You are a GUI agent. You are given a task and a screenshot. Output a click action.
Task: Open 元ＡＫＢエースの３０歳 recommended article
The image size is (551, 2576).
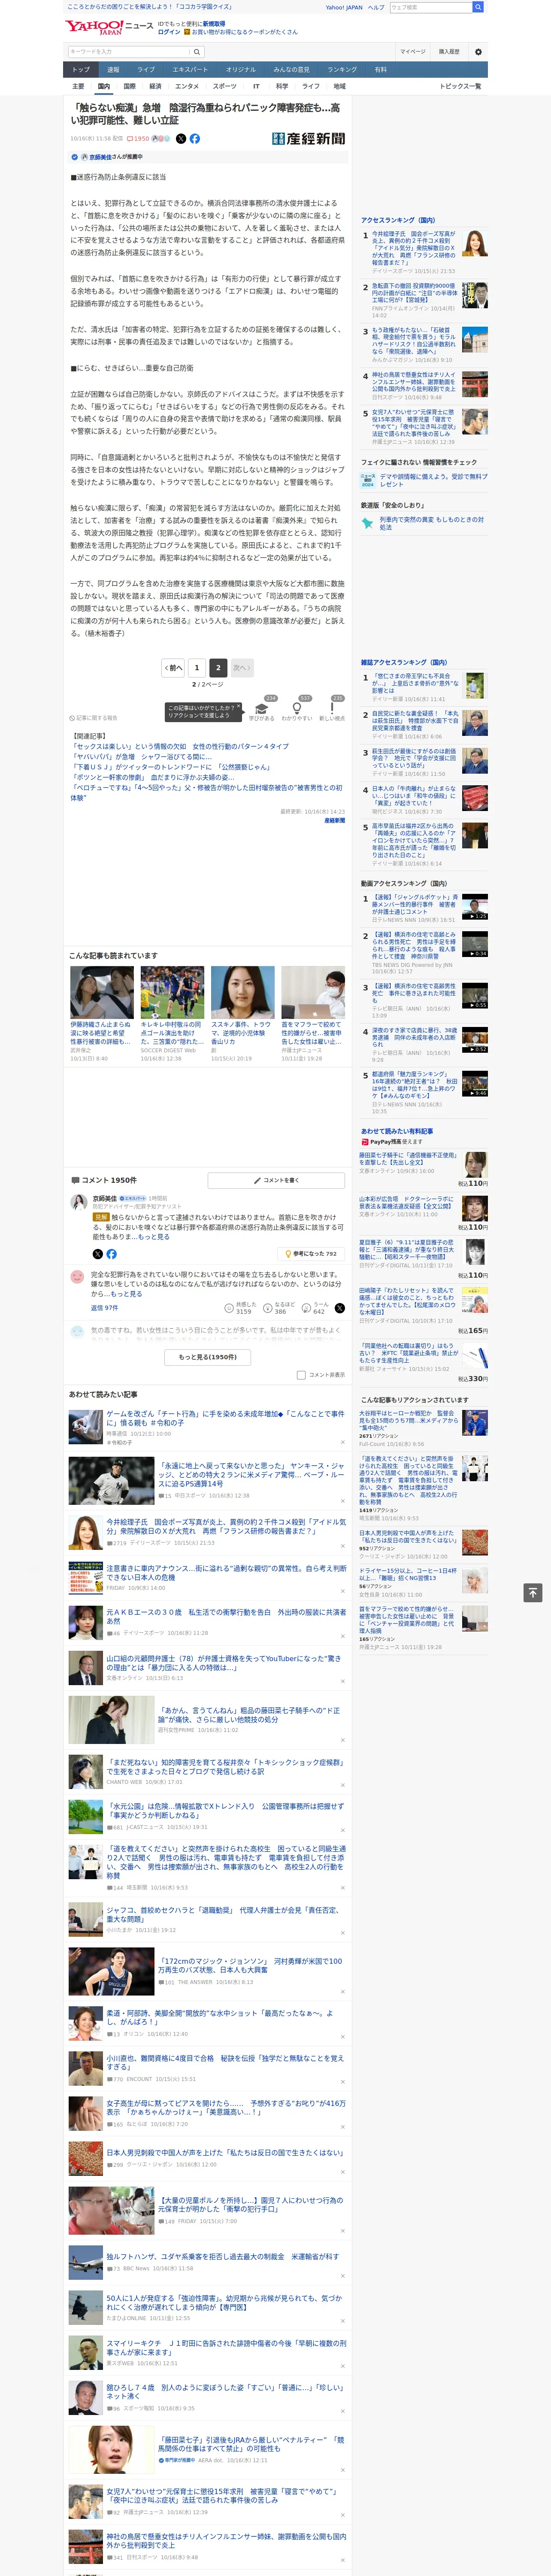coord(226,1617)
